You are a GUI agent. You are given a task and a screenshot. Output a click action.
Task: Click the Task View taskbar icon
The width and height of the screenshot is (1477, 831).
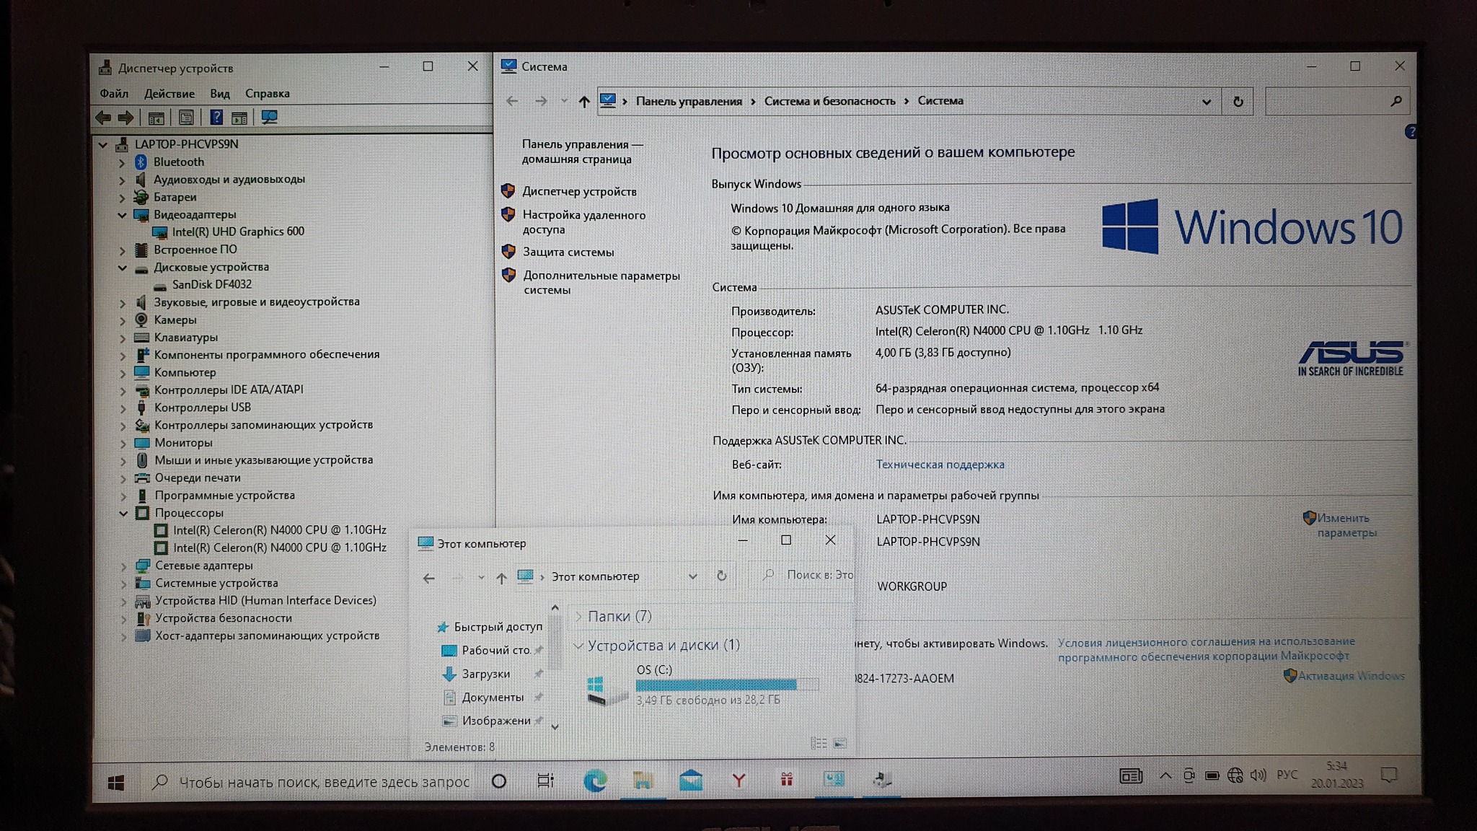point(545,781)
